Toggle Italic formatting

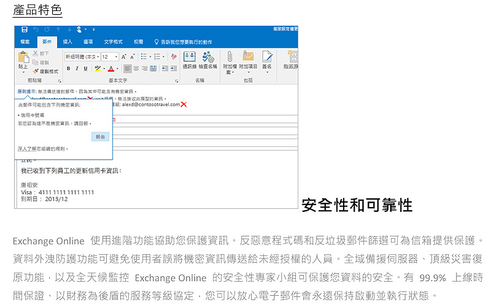point(77,69)
